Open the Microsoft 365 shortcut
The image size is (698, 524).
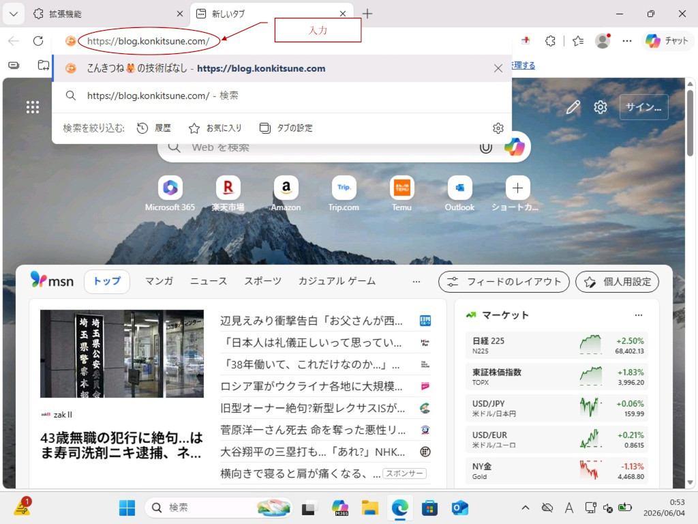pyautogui.click(x=170, y=194)
